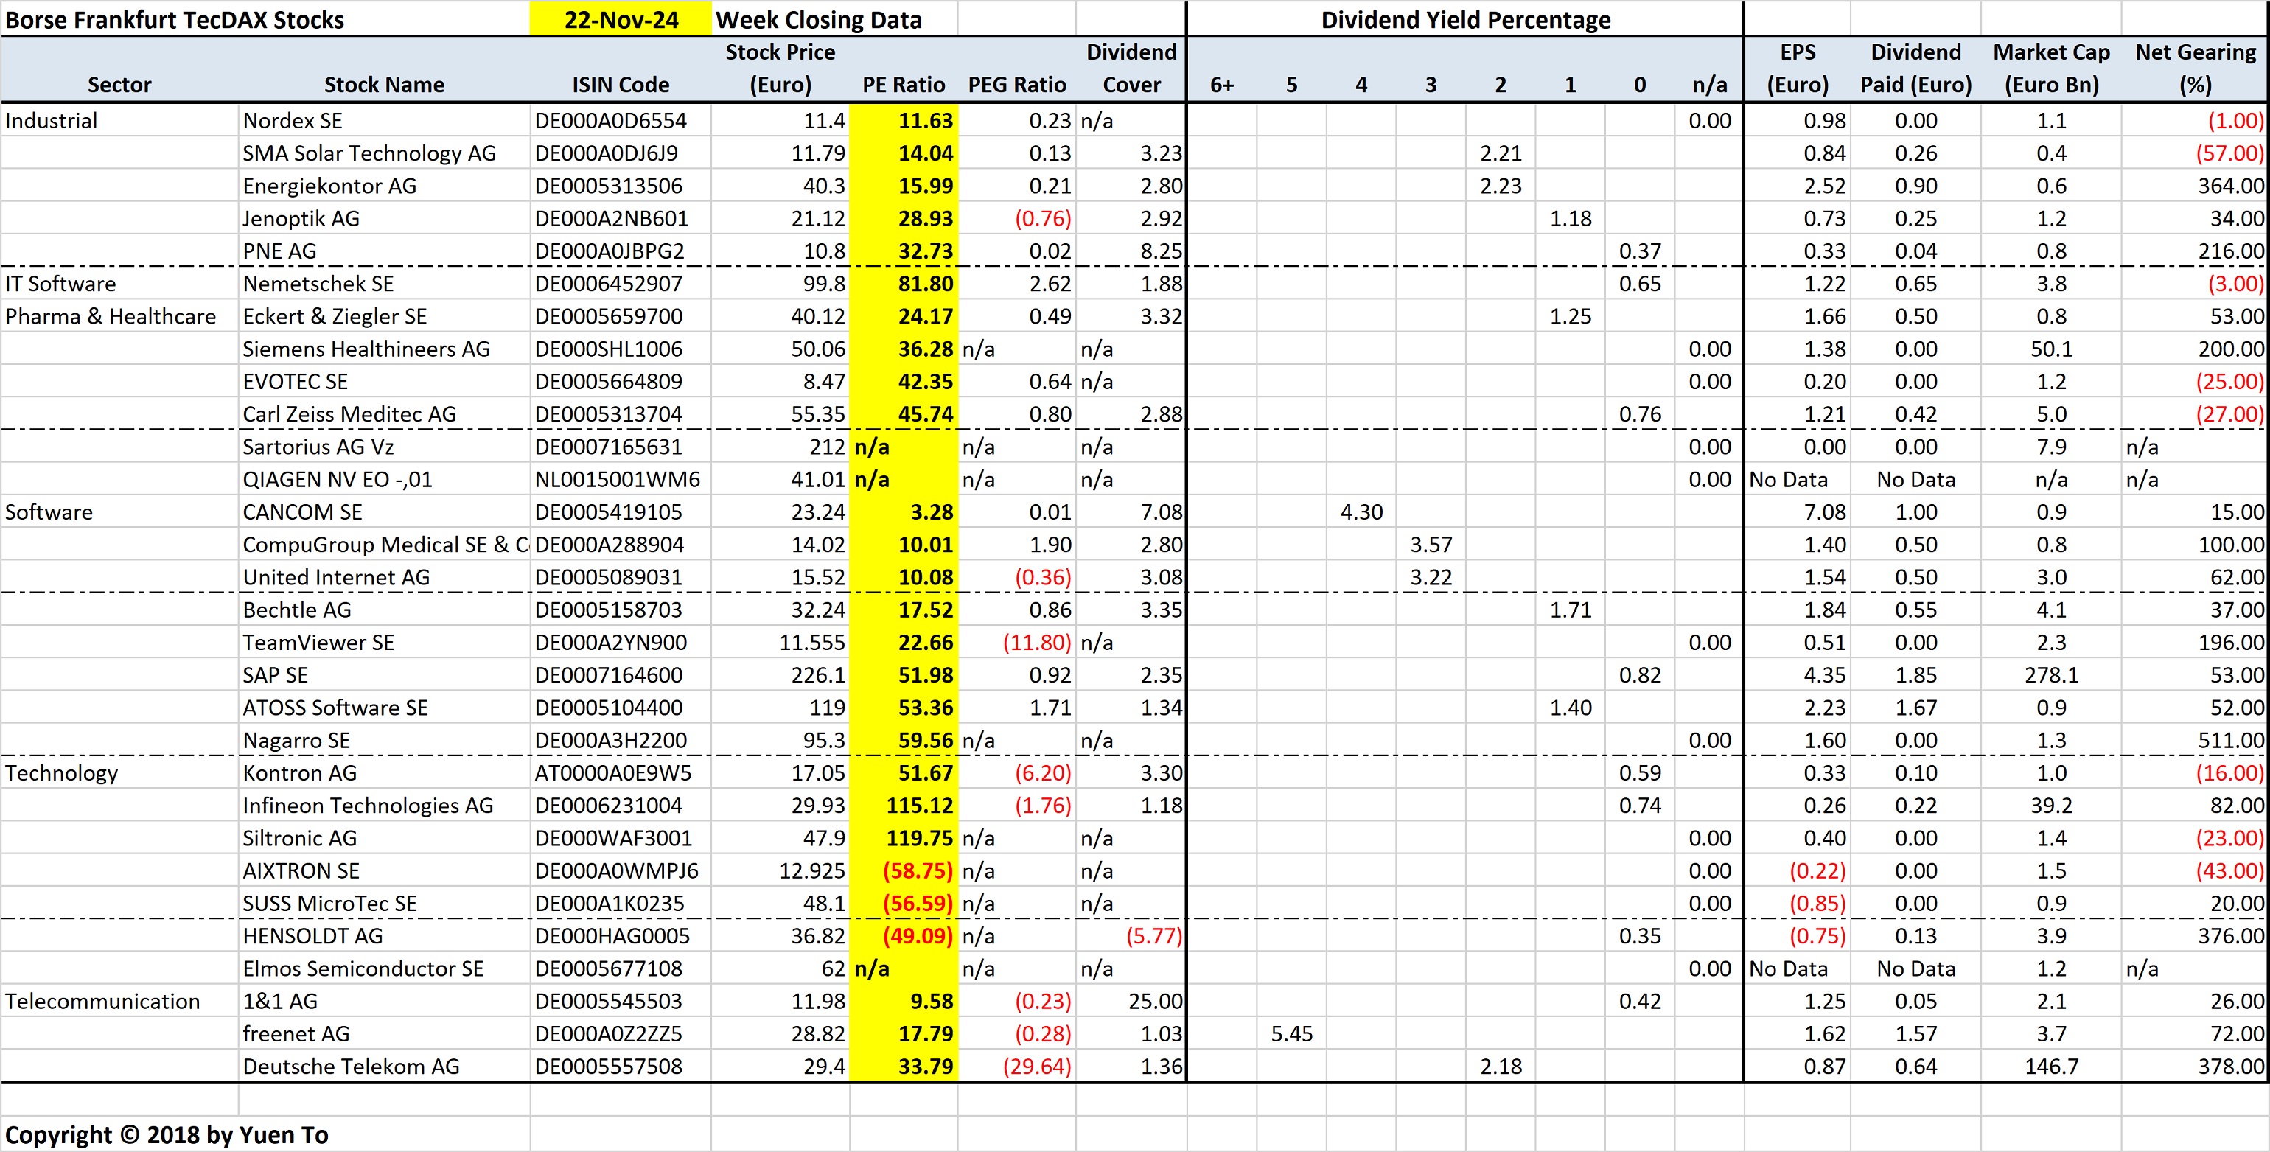Click the 'Borse Frankfurt TecDAX Stocks' title
The width and height of the screenshot is (2270, 1152).
tap(175, 19)
